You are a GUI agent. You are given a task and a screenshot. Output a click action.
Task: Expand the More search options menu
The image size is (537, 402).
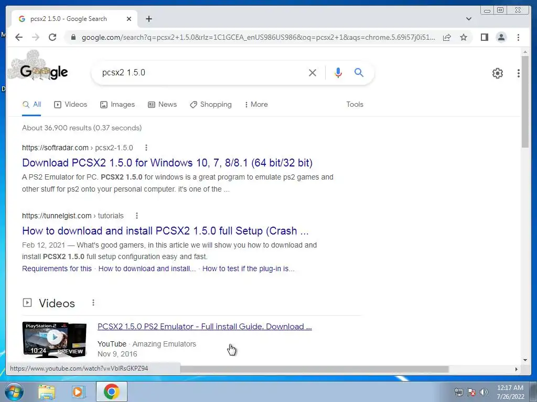click(256, 105)
